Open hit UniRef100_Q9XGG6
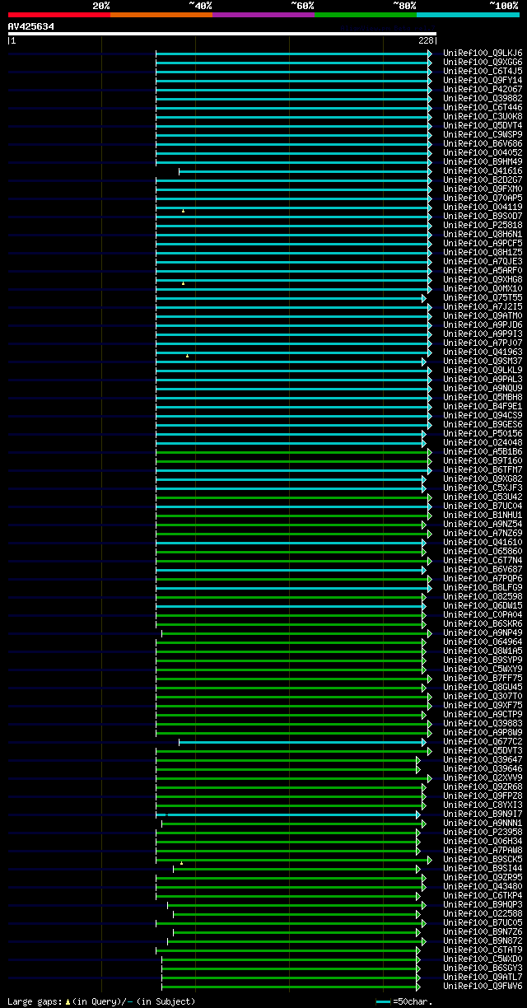 [x=483, y=62]
